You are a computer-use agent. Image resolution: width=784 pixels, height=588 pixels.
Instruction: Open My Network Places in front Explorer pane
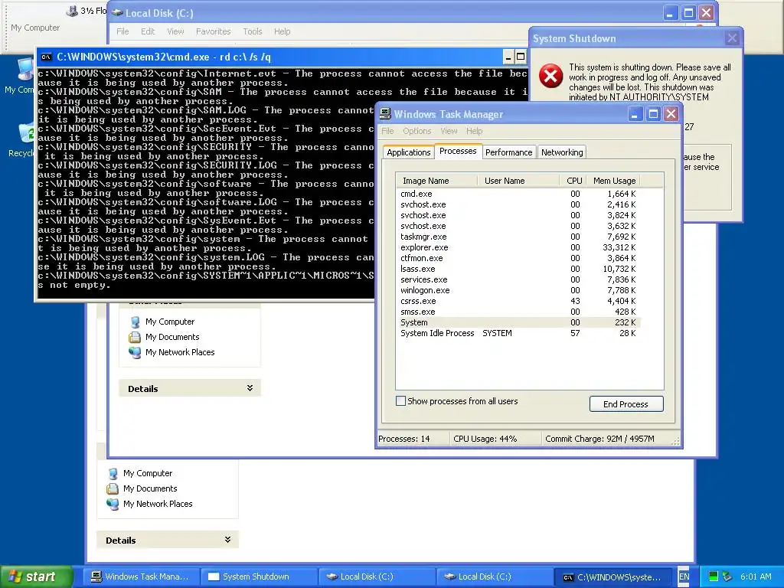(179, 352)
